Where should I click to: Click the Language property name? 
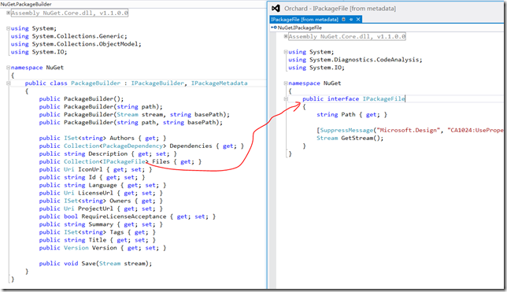point(102,185)
